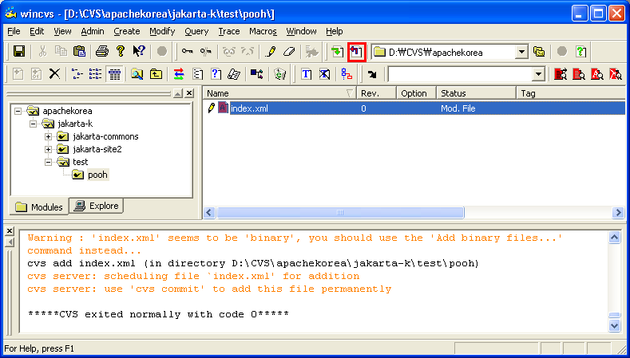Screen dimensions: 630x358
Task: Collapse the jakarta-k tree node
Action: tap(34, 124)
